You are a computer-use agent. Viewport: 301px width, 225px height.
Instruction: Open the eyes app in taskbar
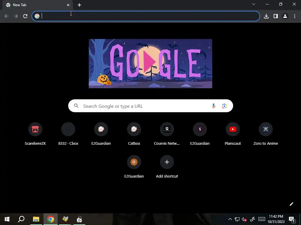pyautogui.click(x=79, y=219)
